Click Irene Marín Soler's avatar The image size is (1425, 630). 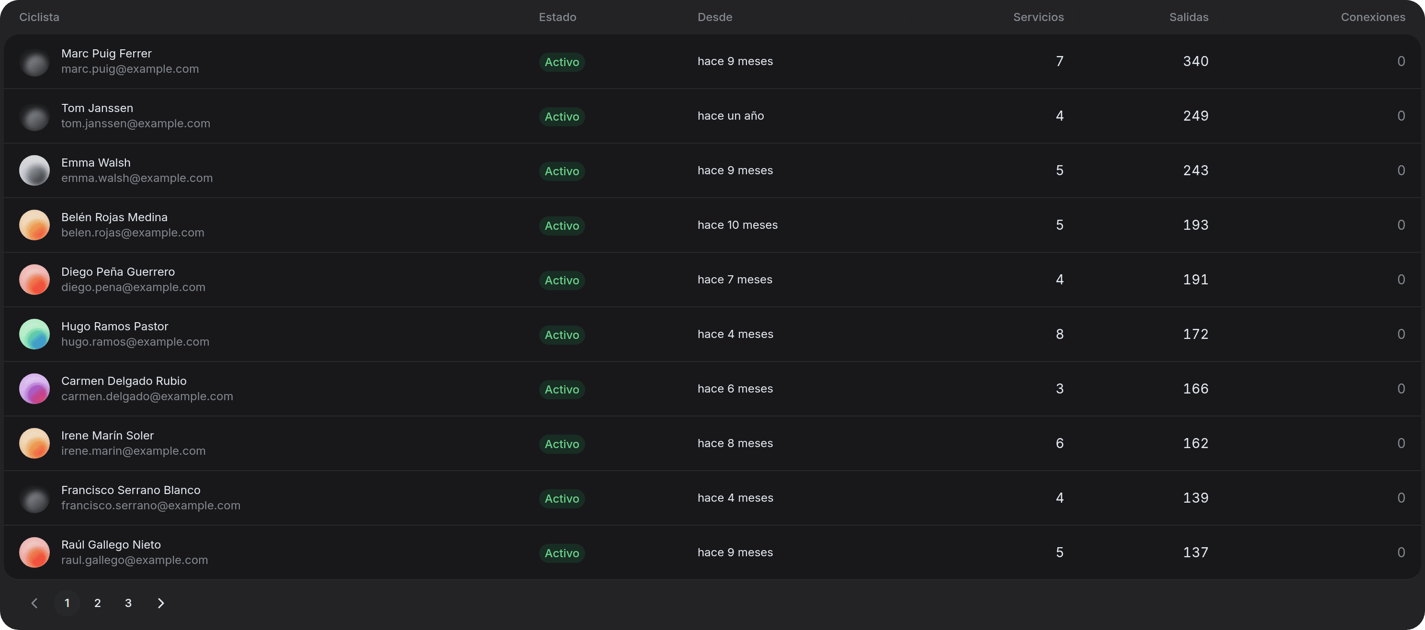click(x=34, y=443)
